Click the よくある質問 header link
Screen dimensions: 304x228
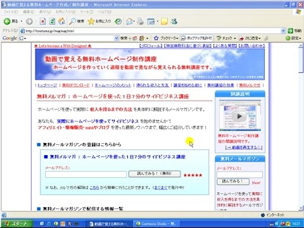point(225,46)
